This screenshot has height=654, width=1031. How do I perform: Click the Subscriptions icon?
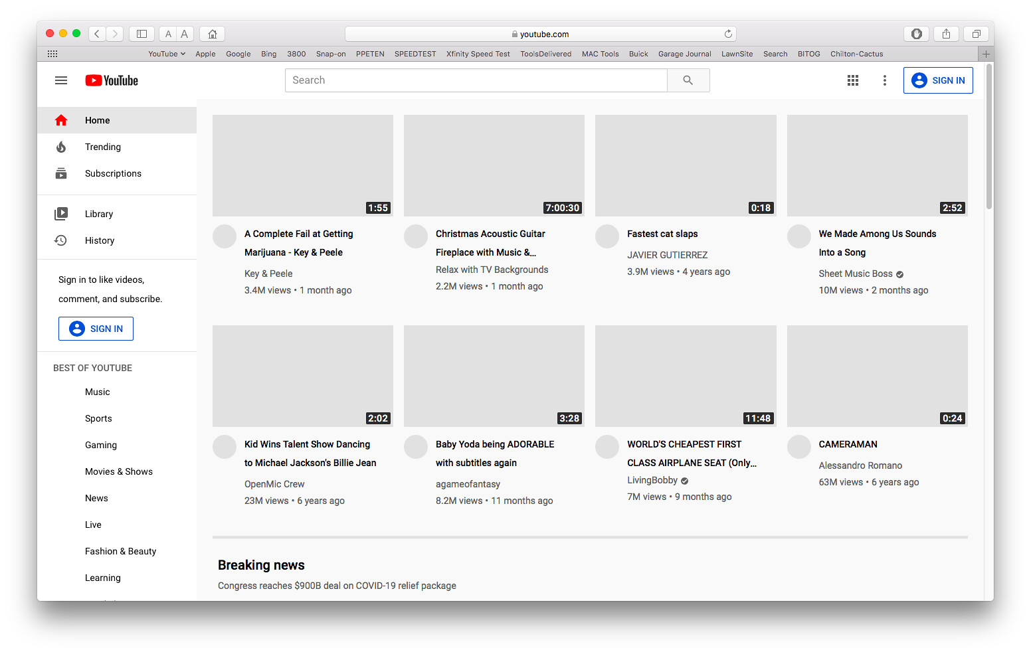61,173
